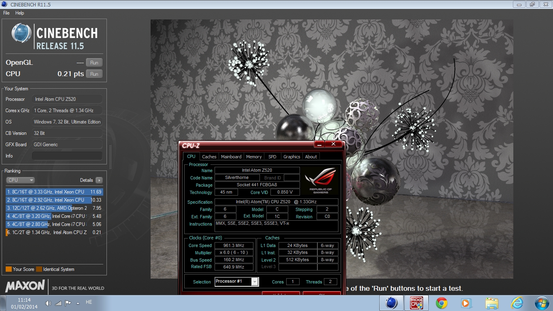Switch to the CPU tab in CPU-Z
The image size is (553, 311).
[x=191, y=156]
